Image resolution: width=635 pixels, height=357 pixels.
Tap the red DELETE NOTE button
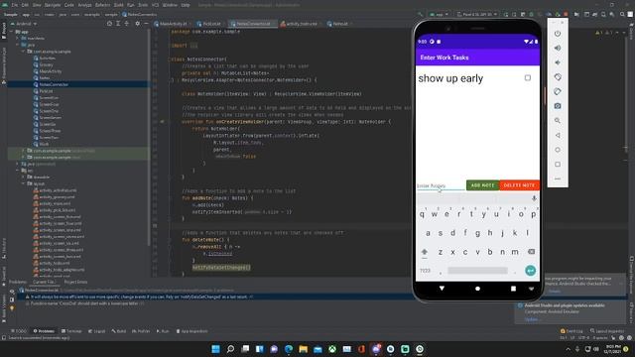tap(520, 185)
